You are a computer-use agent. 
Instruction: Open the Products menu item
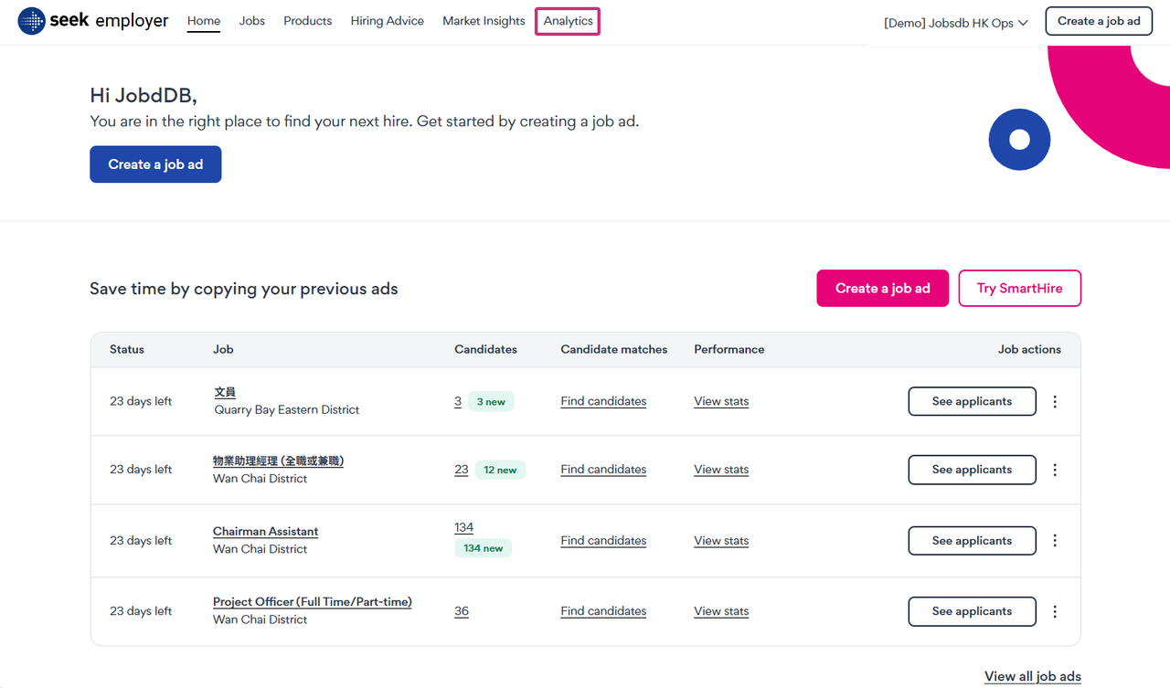[307, 21]
